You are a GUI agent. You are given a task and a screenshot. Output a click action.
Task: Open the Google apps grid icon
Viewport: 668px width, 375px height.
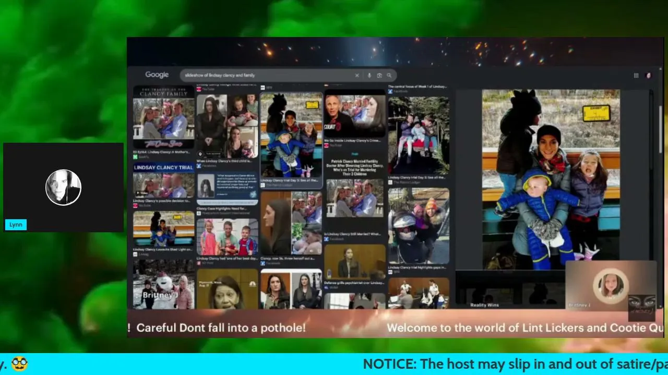tap(636, 76)
